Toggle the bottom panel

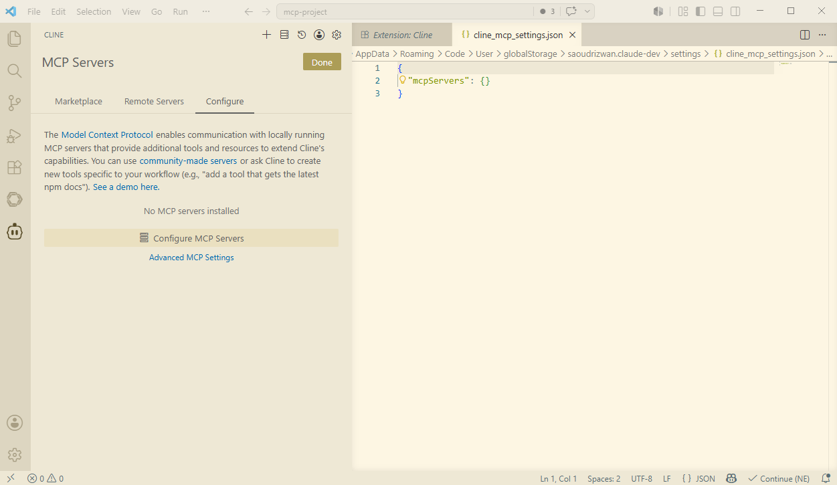[x=718, y=11]
